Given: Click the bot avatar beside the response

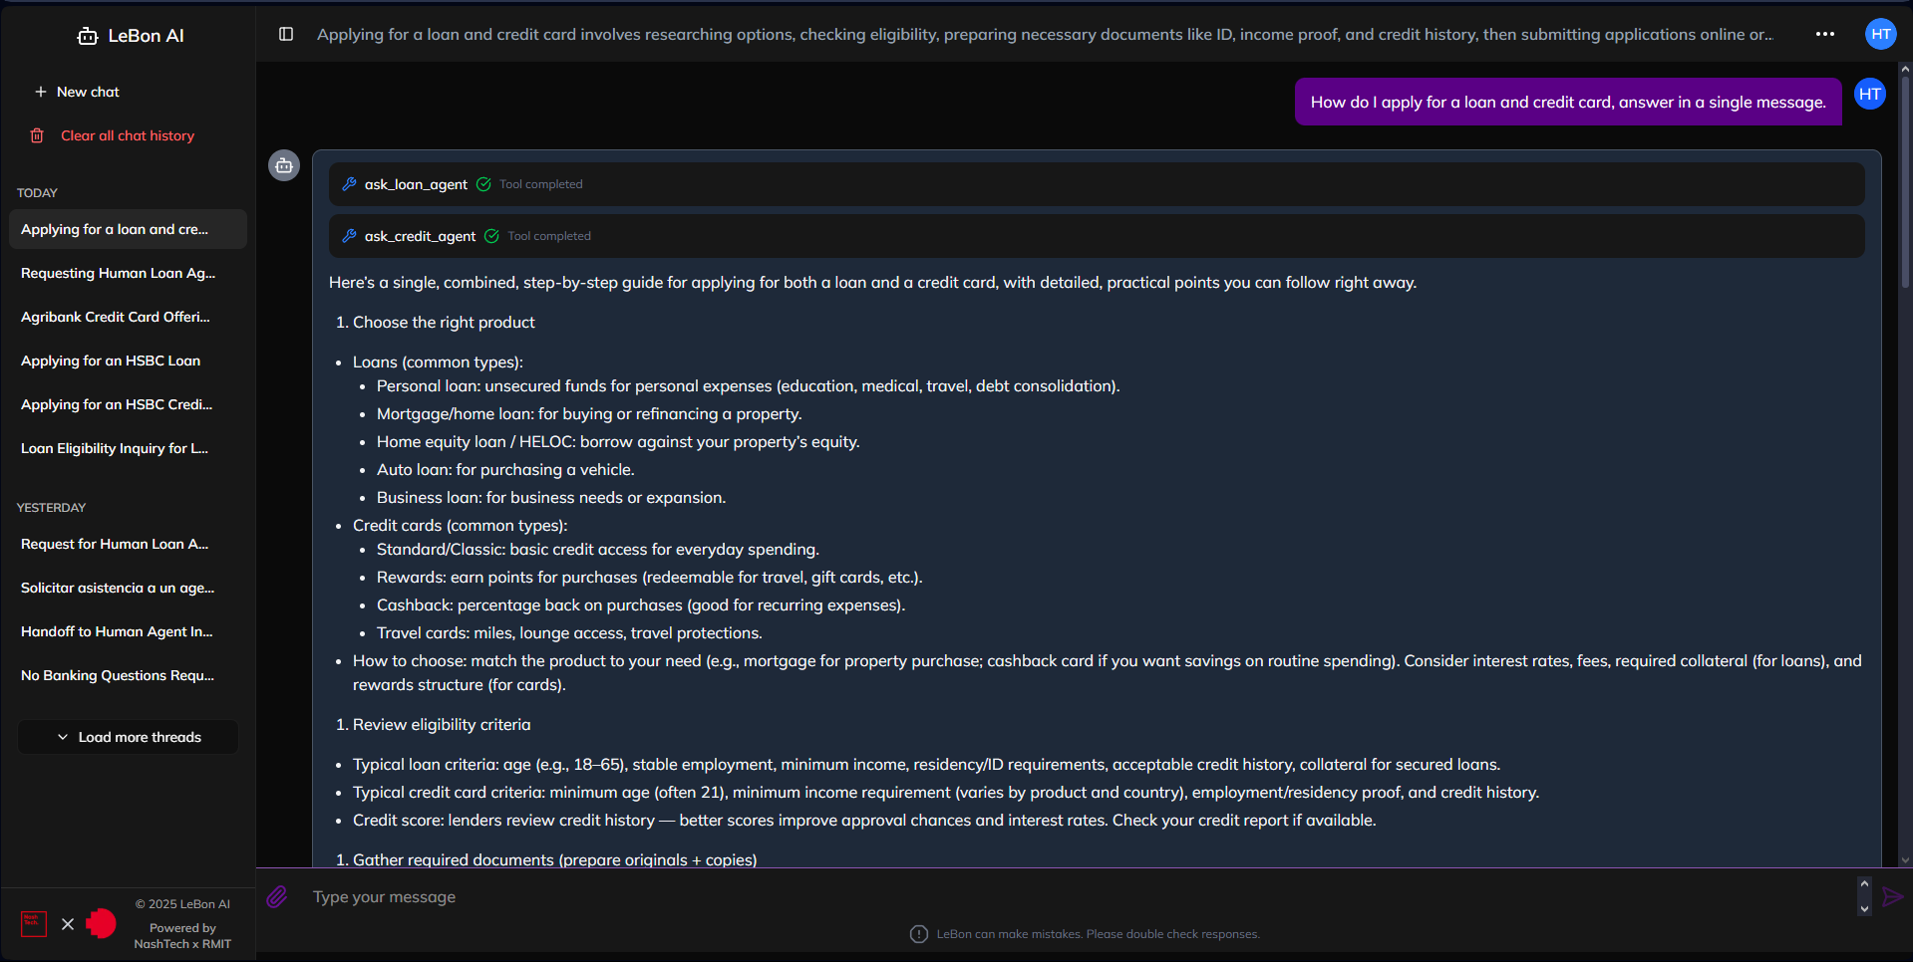Looking at the screenshot, I should click(x=284, y=165).
